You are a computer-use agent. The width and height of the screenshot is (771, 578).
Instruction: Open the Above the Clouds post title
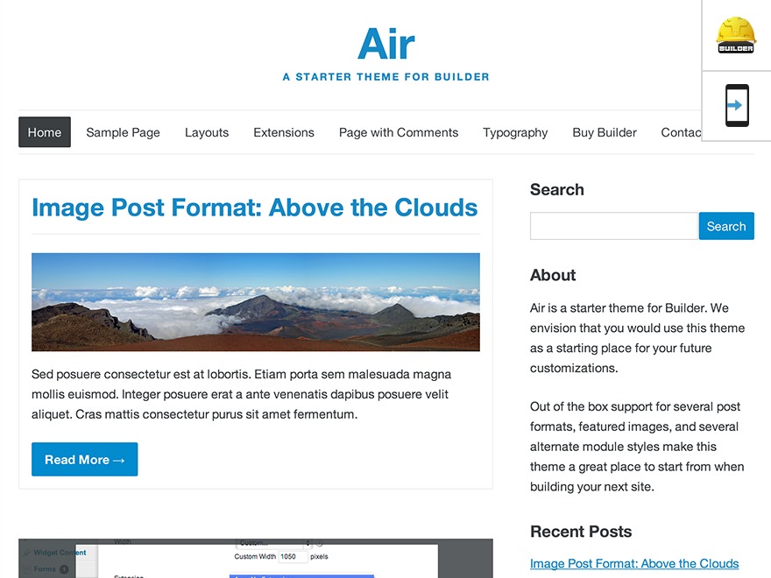[x=255, y=208]
